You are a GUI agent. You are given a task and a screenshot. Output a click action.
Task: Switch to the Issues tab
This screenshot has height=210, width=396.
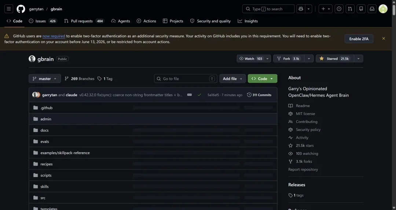pos(43,21)
